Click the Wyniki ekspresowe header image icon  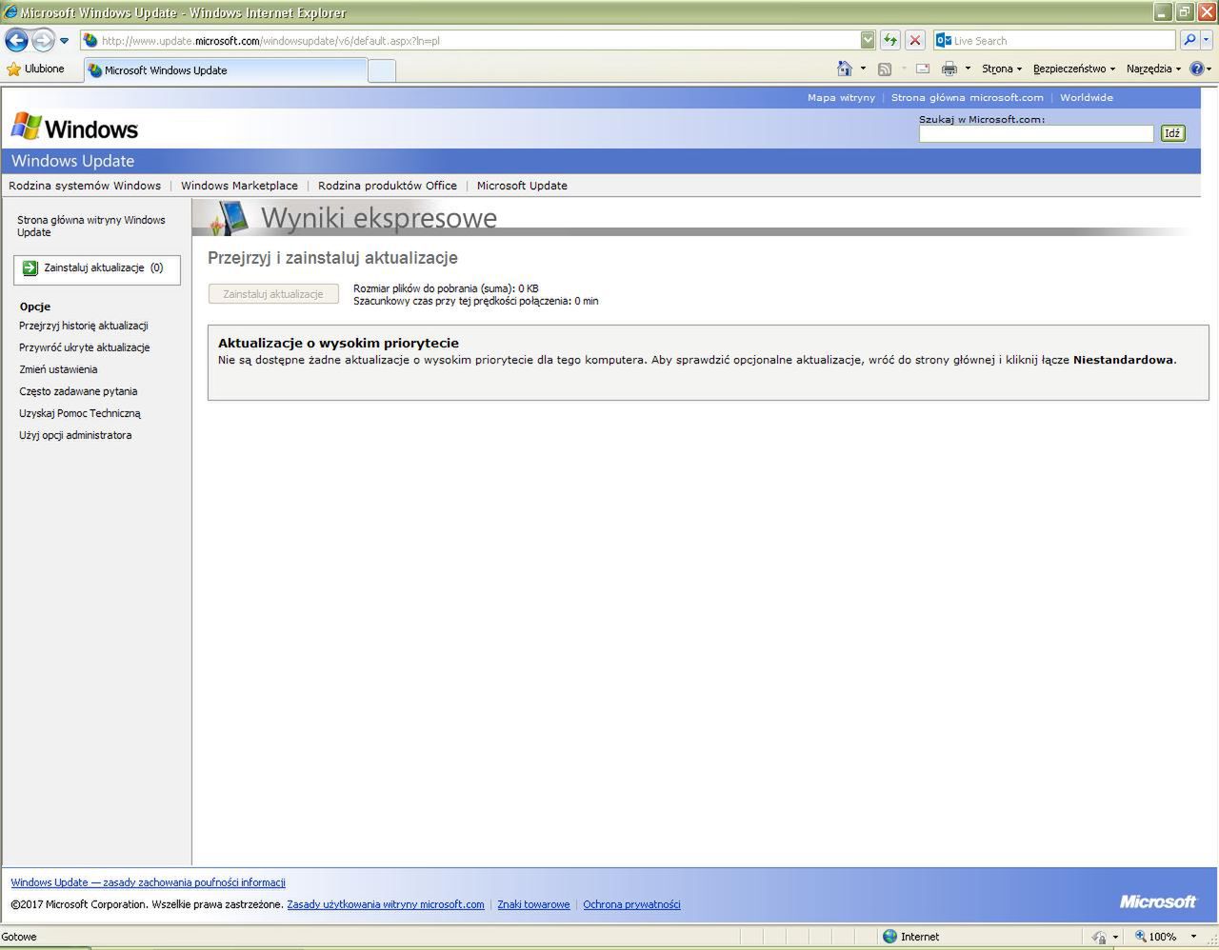[229, 217]
